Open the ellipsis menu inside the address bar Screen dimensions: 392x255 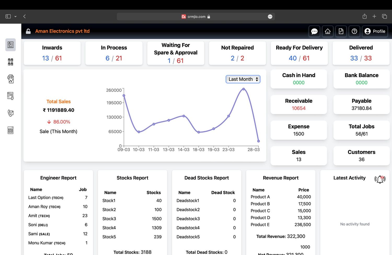coord(270,16)
